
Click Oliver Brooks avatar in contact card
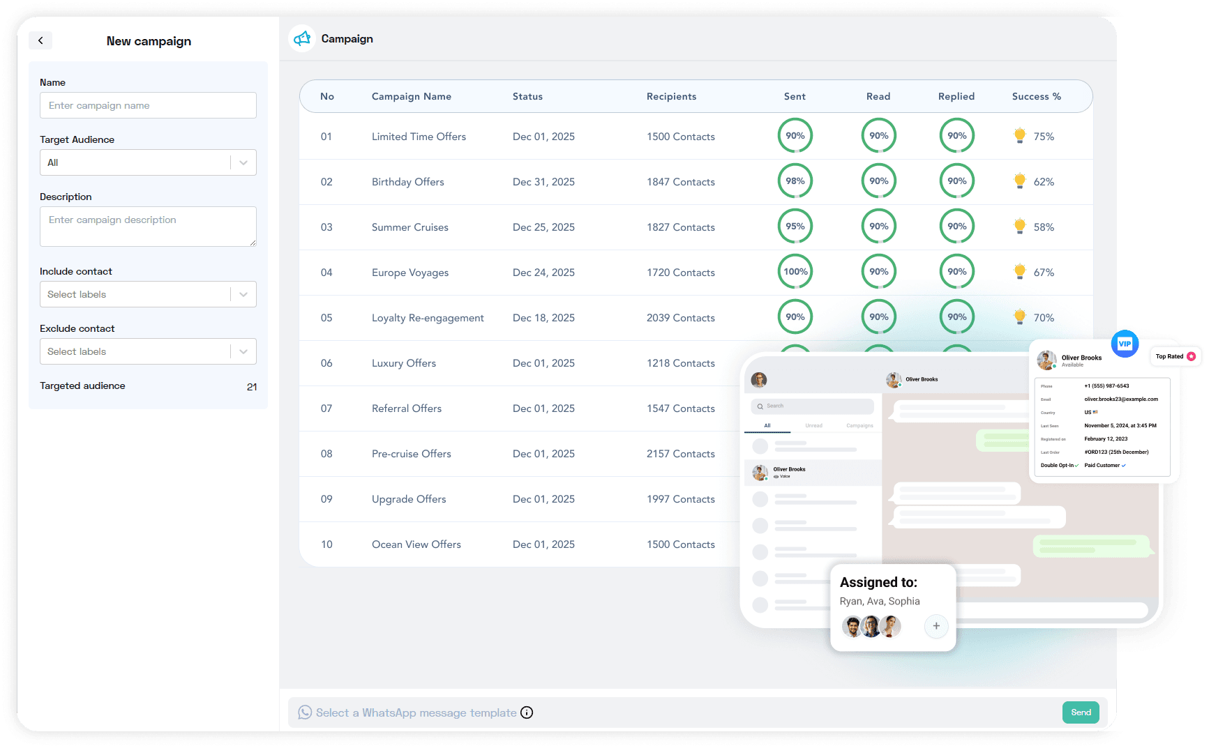tap(1046, 360)
